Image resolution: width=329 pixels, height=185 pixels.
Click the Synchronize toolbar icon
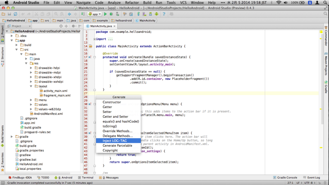tap(15, 14)
